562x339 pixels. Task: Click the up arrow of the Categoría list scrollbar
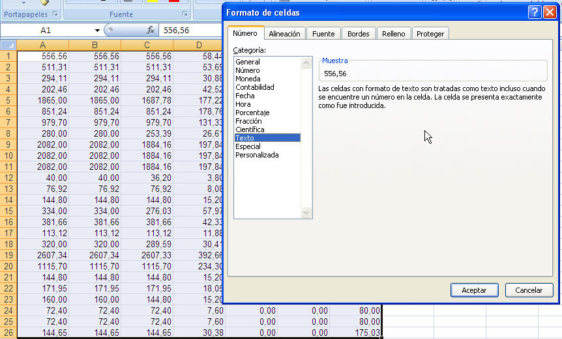coord(306,63)
